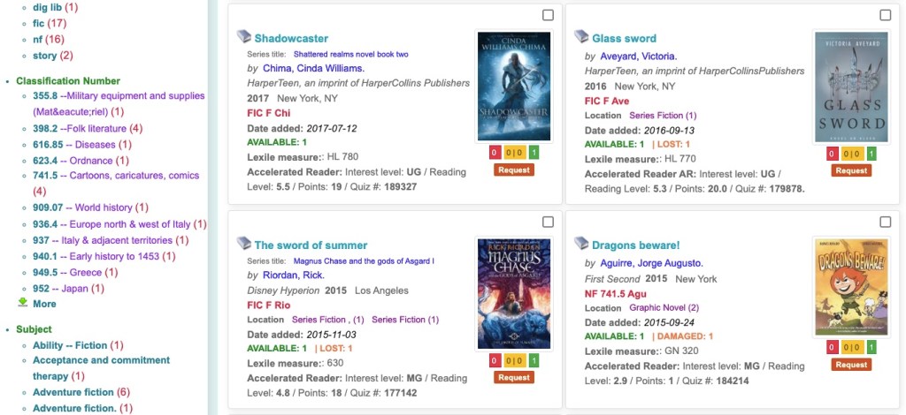This screenshot has height=415, width=906.
Task: Click the book icon beside Dragons beware!
Action: click(x=581, y=244)
